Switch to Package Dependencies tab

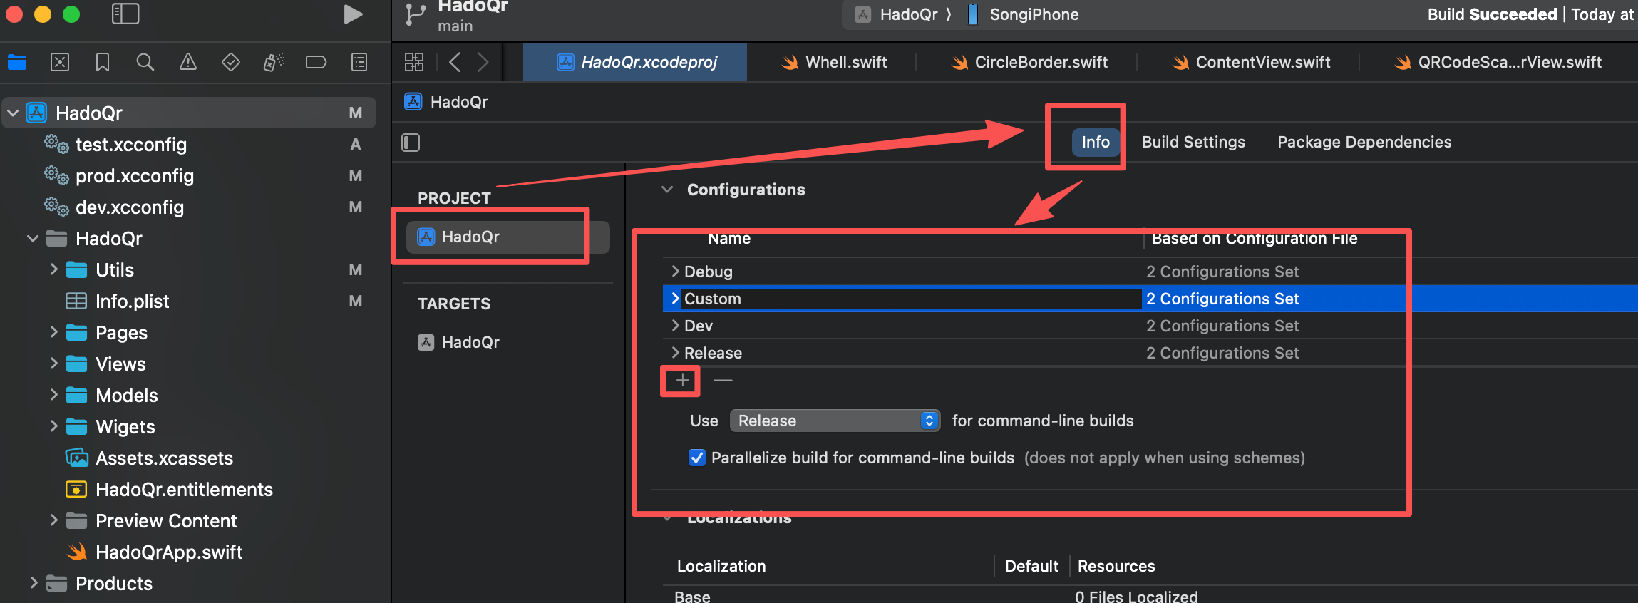coord(1364,142)
